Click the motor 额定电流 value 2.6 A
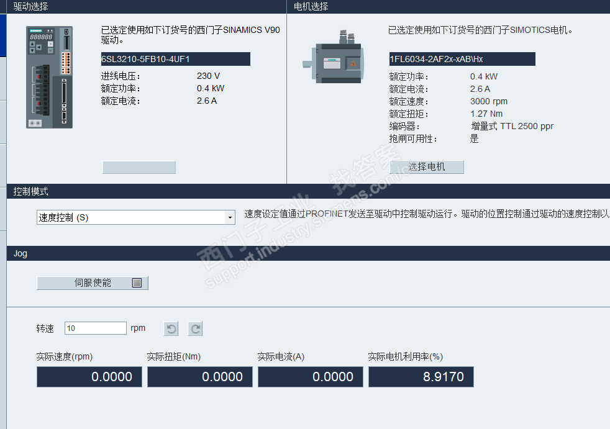This screenshot has height=429, width=610. [480, 89]
